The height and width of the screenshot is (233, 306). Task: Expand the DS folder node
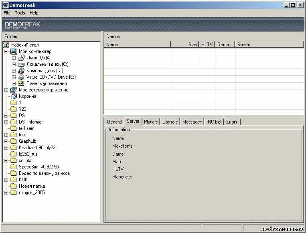pyautogui.click(x=6, y=116)
